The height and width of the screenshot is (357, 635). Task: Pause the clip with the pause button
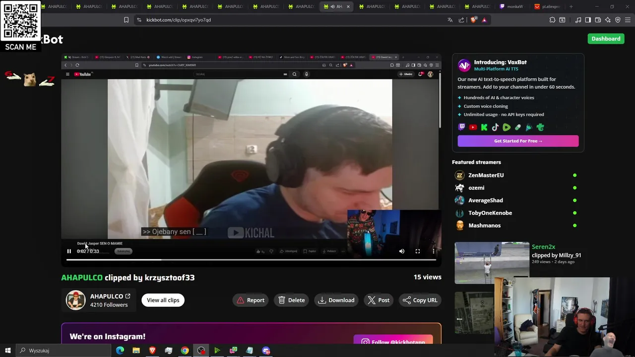tap(69, 251)
